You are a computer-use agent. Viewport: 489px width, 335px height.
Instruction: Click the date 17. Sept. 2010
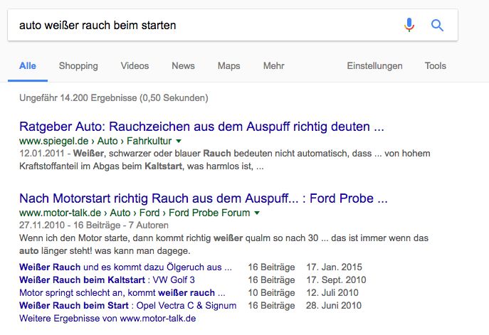(x=336, y=280)
